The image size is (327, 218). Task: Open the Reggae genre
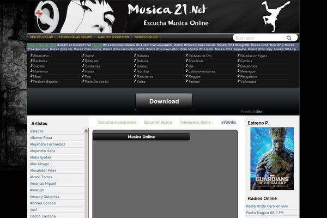click(195, 76)
